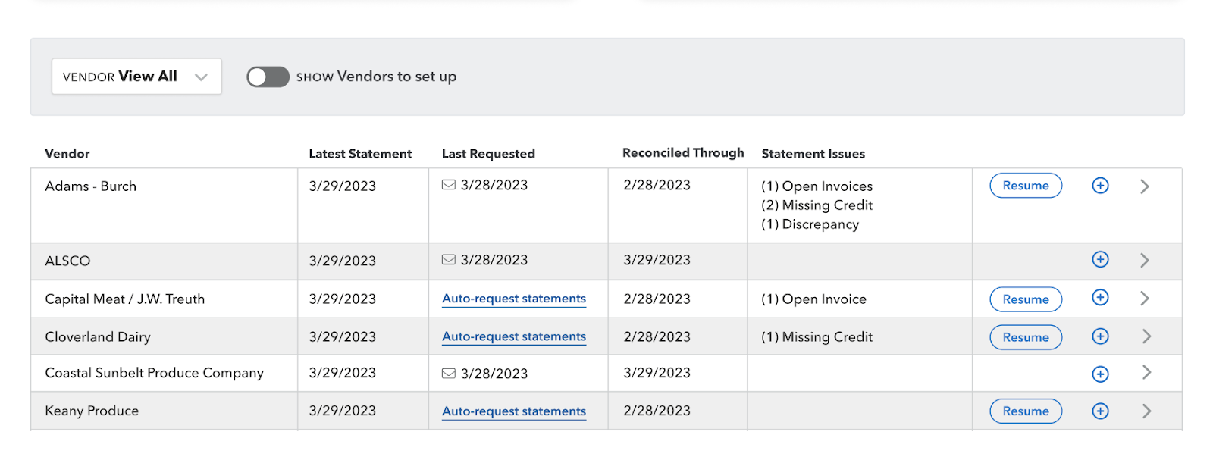Screen dimensions: 1213x460
Task: Click the plus icon in ALSCO row
Action: [x=1100, y=259]
